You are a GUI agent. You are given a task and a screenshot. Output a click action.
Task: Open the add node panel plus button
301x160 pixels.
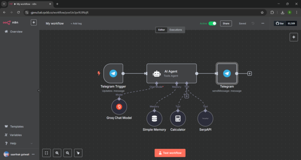294,37
